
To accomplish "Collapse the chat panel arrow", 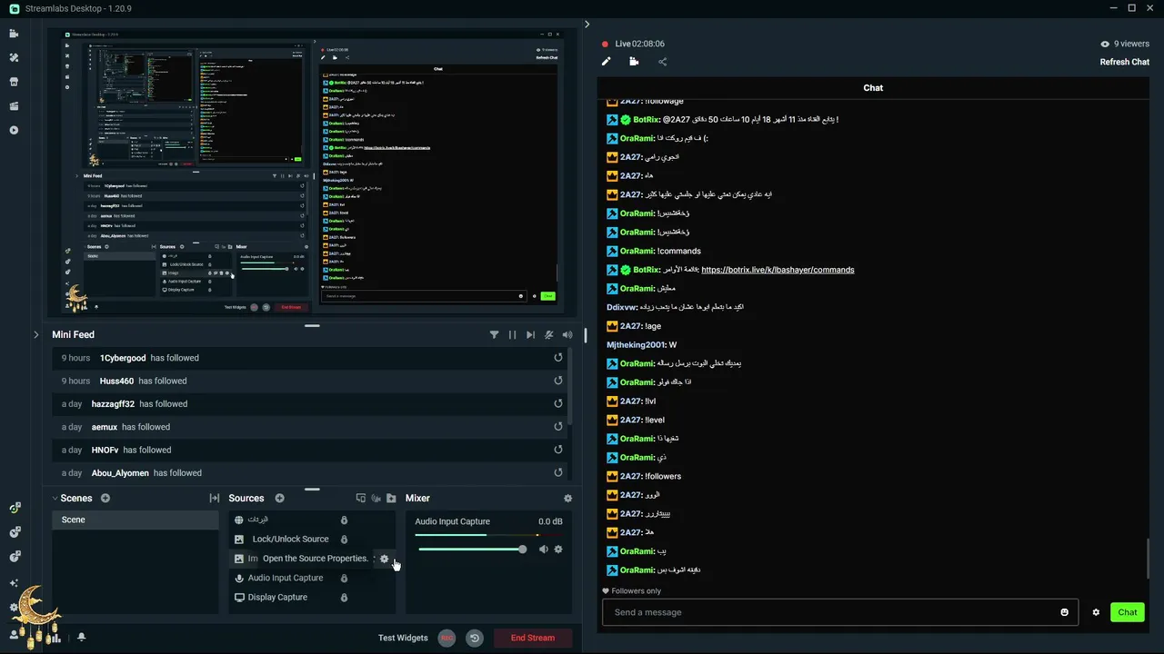I will 587,25.
